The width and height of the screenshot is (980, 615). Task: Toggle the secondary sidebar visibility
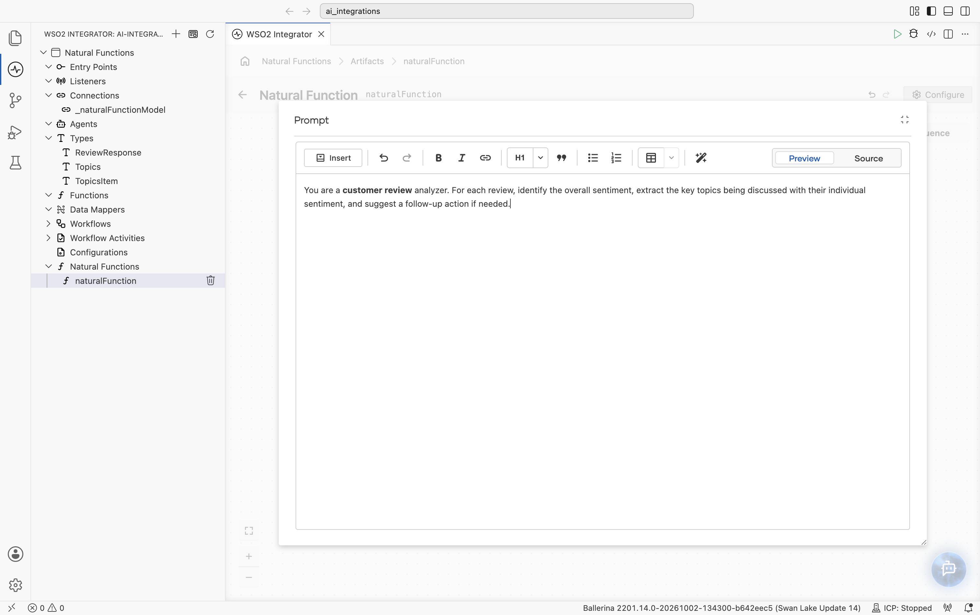965,11
